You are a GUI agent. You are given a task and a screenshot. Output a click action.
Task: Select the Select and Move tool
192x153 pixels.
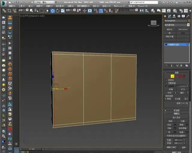pyautogui.click(x=53, y=11)
